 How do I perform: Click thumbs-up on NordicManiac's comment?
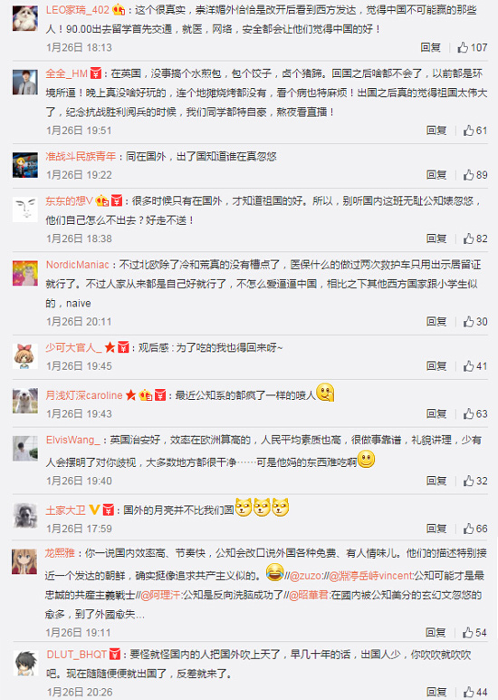click(x=475, y=321)
